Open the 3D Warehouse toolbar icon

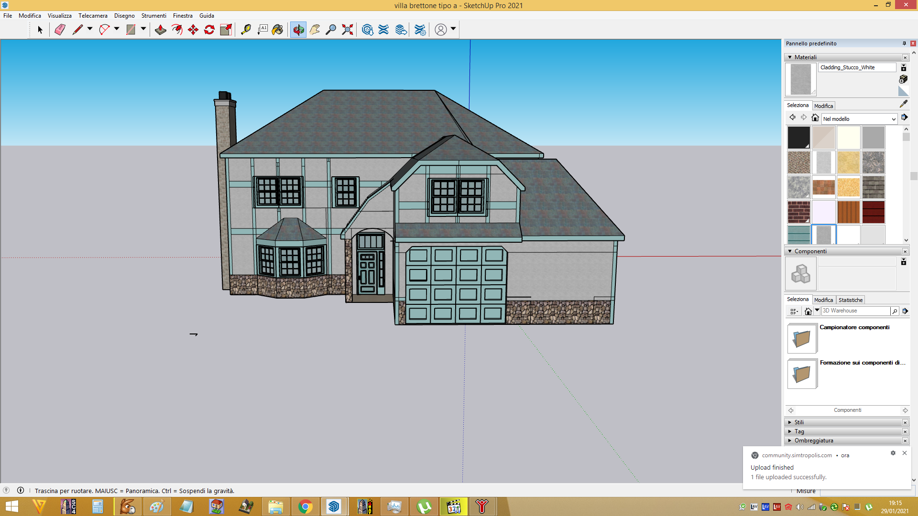[367, 30]
